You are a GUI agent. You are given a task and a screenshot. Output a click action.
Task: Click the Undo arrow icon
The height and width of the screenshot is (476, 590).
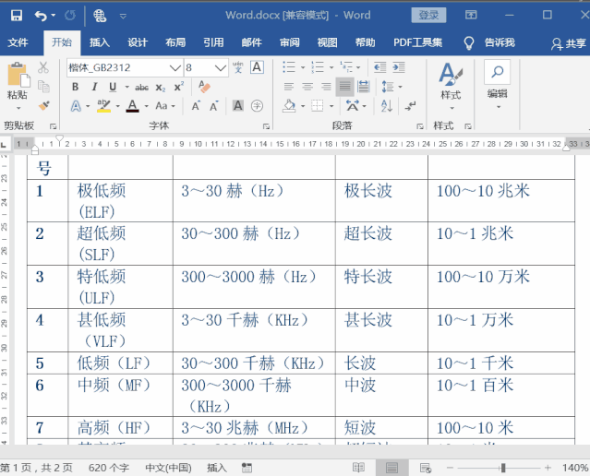(x=41, y=16)
